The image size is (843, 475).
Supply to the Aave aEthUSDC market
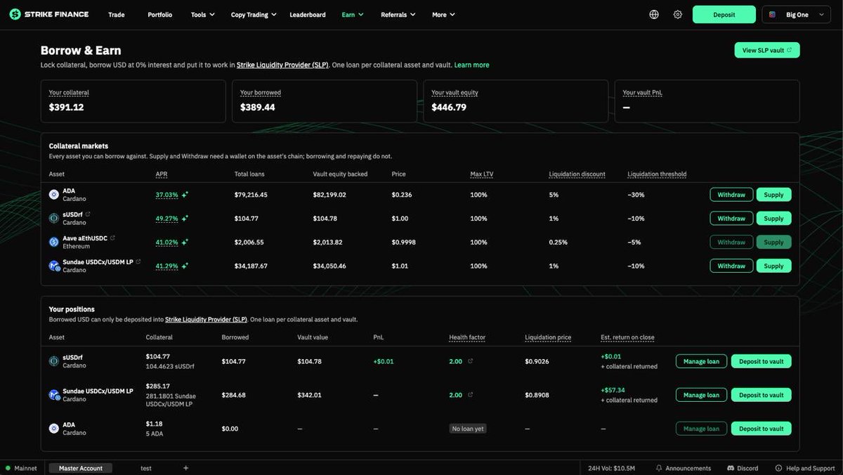[773, 242]
